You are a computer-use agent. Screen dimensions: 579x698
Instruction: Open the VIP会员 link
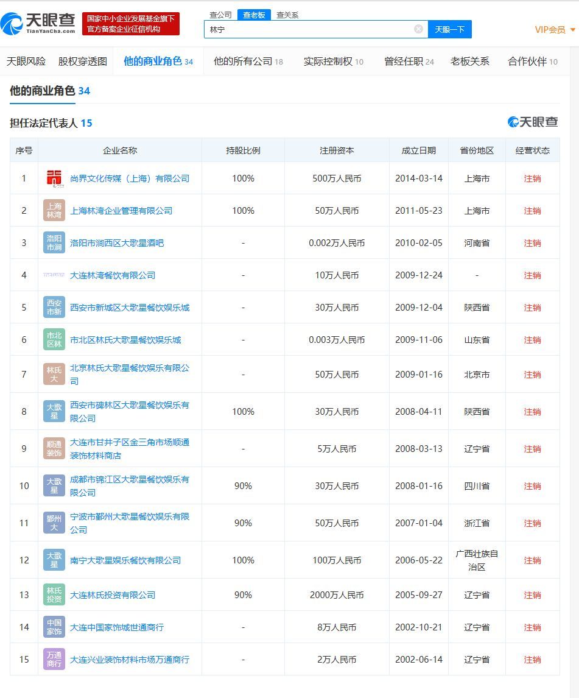tap(550, 30)
